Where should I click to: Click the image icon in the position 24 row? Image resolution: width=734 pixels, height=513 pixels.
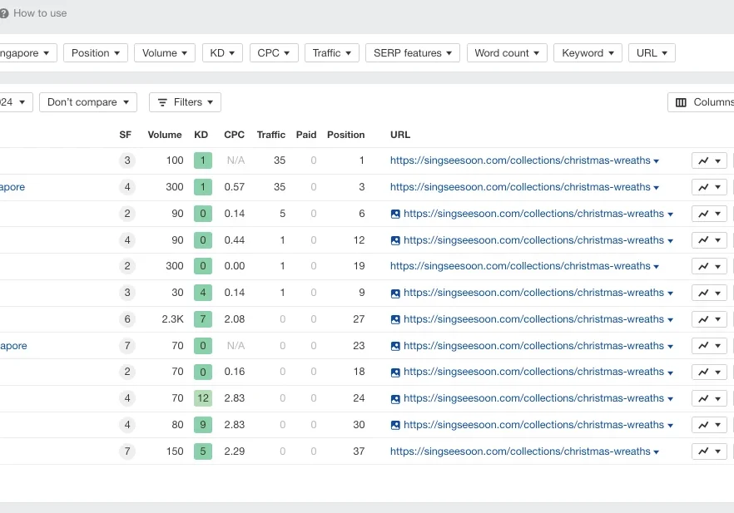[x=395, y=399]
